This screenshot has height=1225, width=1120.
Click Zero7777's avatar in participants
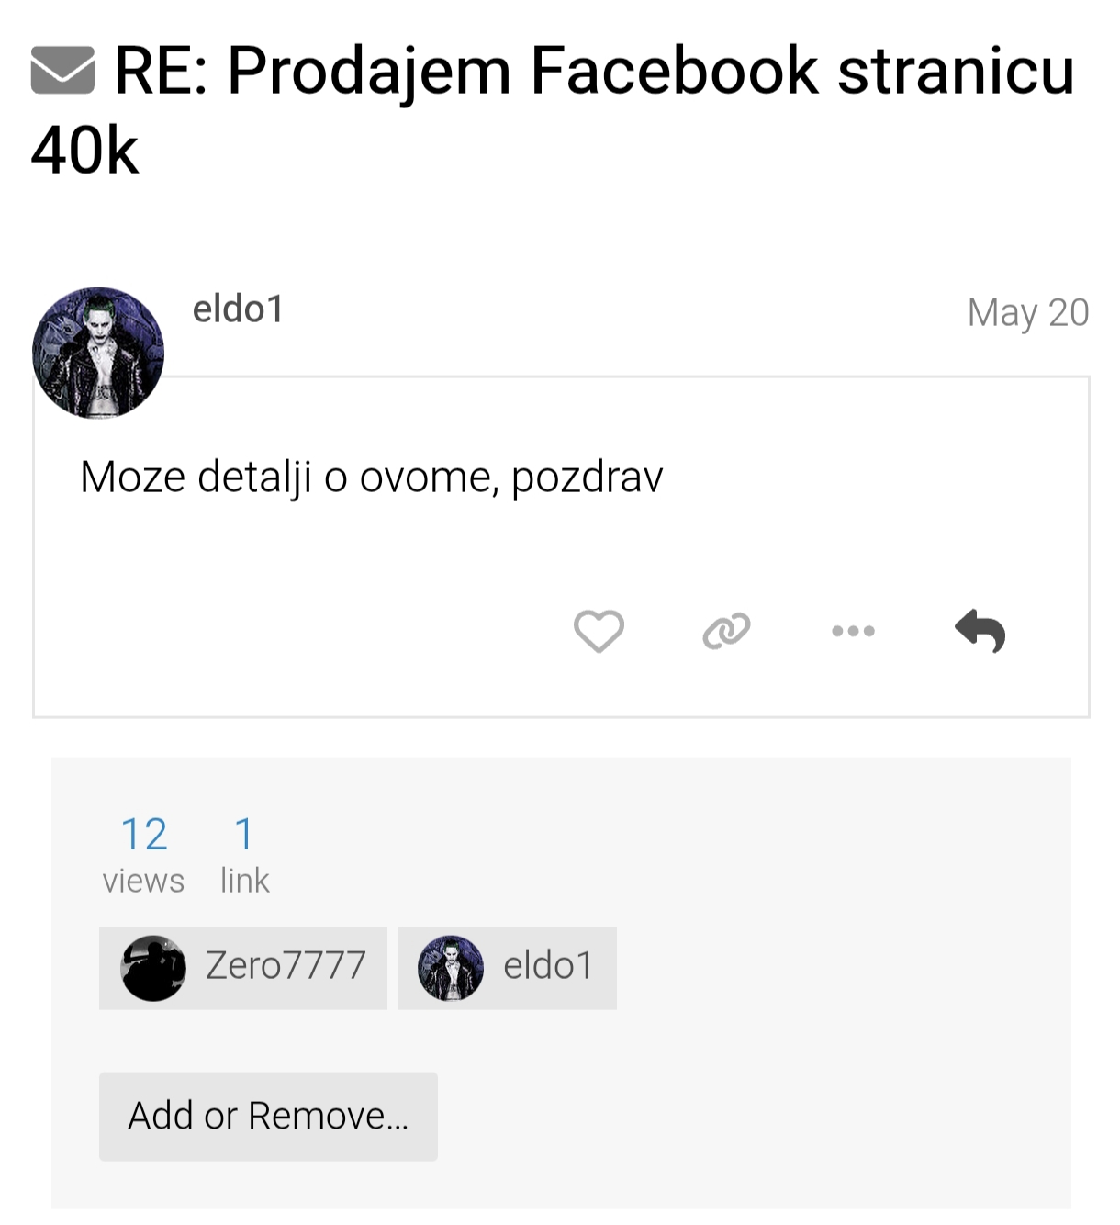[153, 968]
